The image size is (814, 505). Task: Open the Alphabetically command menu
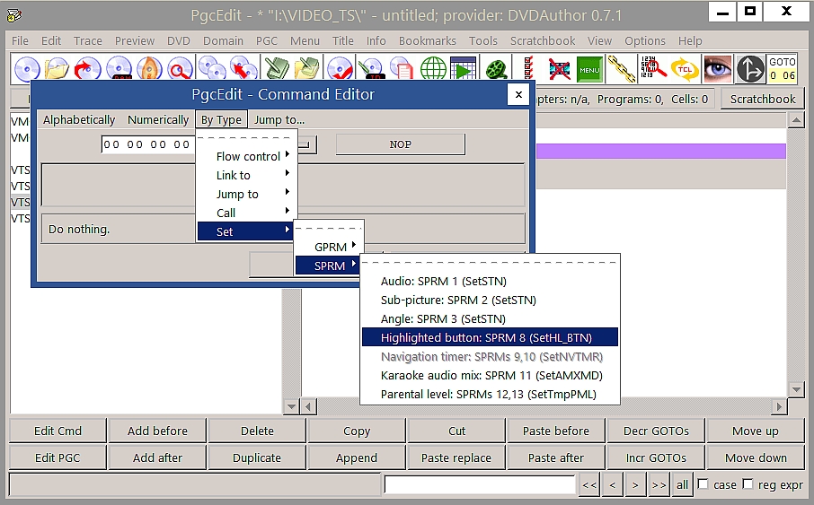coord(79,120)
